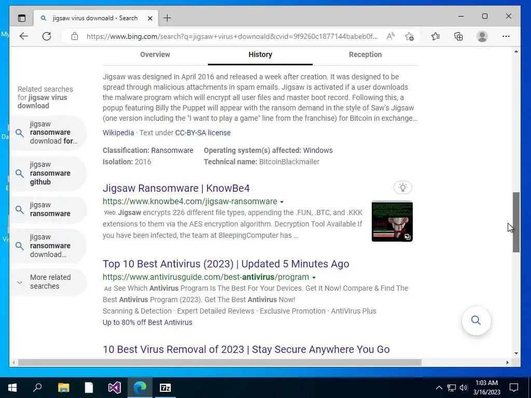Expand dropdown arrow next to antivirusguide.com URL
The height and width of the screenshot is (398, 531).
pos(314,278)
